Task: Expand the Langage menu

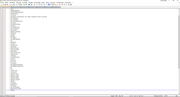Action: 31,3
